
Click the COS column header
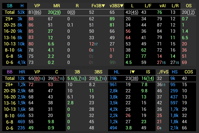(189, 72)
